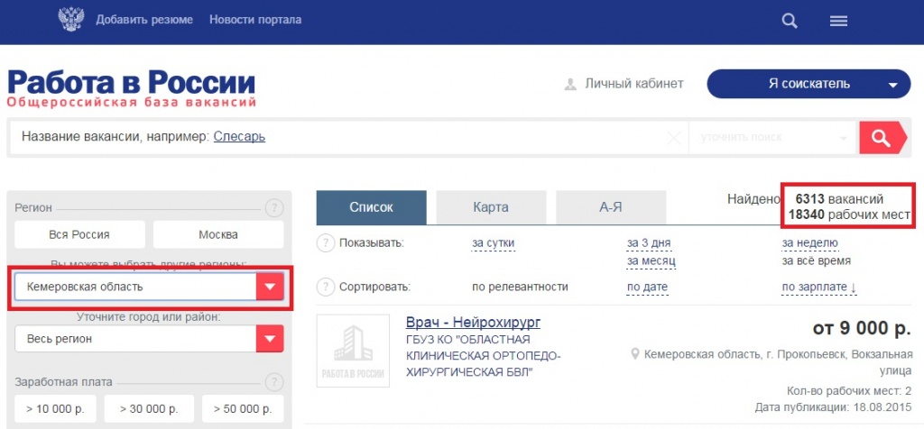924x429 pixels.
Task: Click the Работа в России site logo
Action: pos(132,88)
